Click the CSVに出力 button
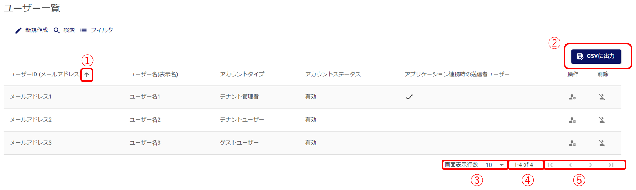Viewport: 636px width, 190px height. pos(596,56)
